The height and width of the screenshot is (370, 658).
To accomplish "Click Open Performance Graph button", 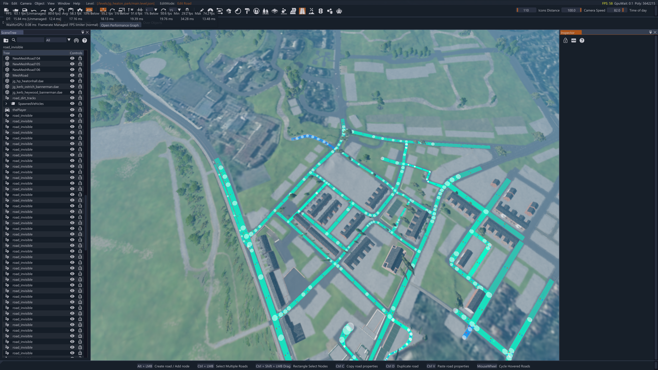I will (120, 25).
